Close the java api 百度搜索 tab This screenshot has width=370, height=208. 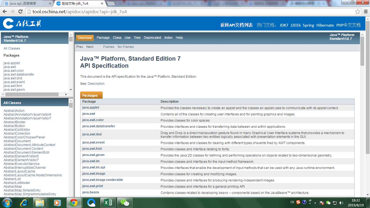point(50,4)
